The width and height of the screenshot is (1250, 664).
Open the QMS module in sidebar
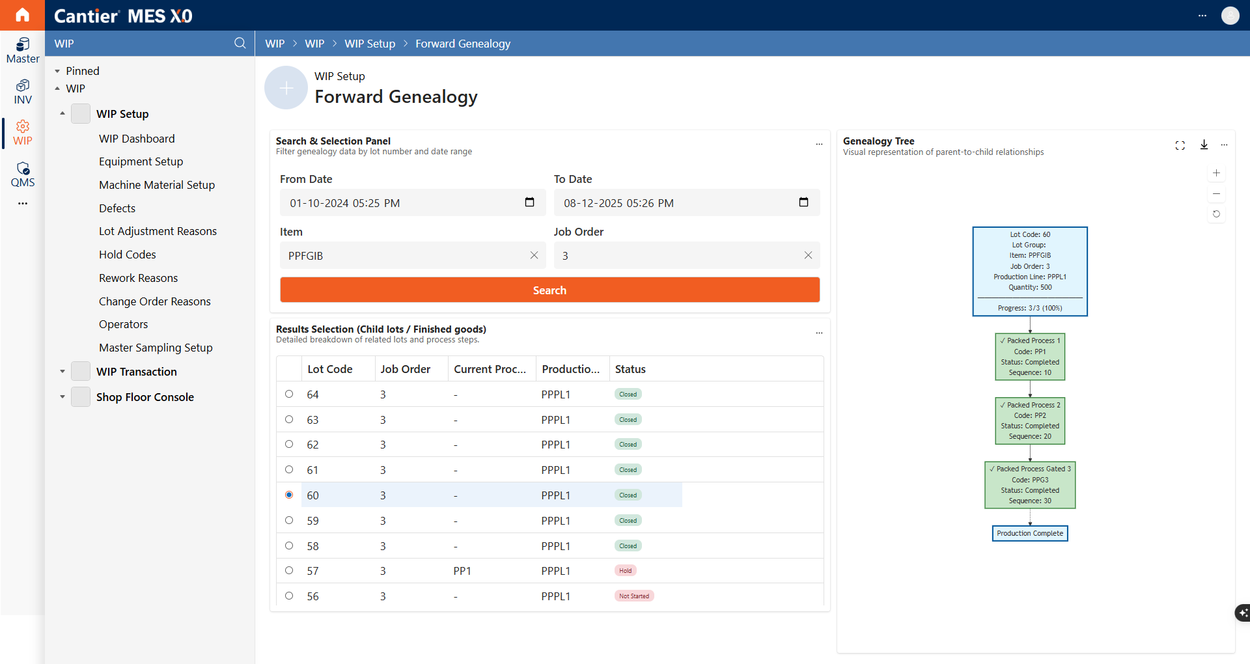[x=23, y=174]
